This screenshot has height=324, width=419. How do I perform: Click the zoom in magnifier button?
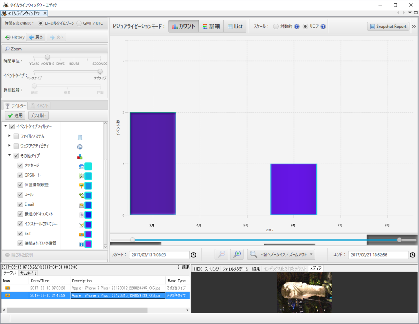click(237, 254)
